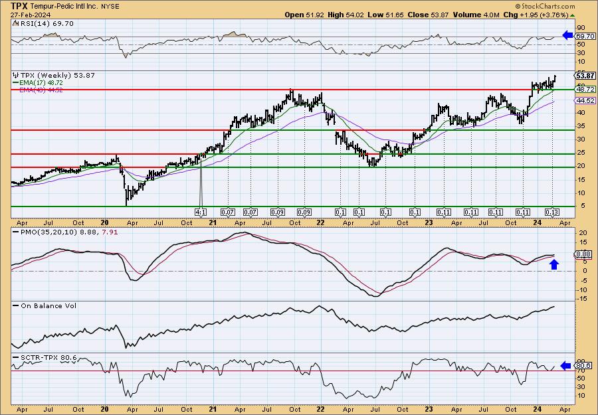Click the On Balance Vol legend line swatch
This screenshot has height=415, width=598.
16,305
